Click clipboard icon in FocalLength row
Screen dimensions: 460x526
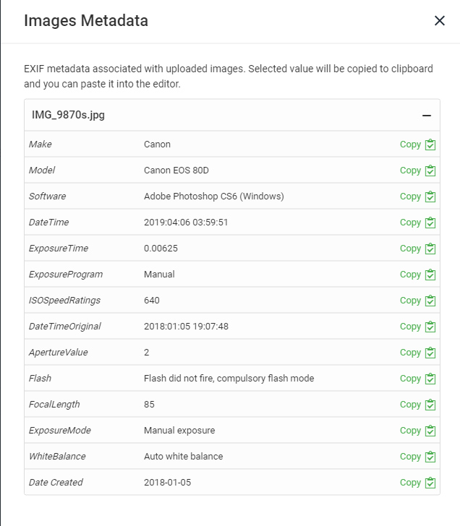click(430, 405)
